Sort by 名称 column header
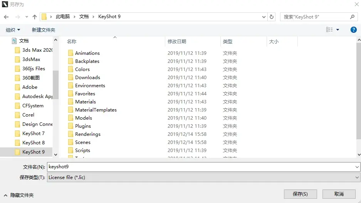This screenshot has width=361, height=203. (72, 42)
